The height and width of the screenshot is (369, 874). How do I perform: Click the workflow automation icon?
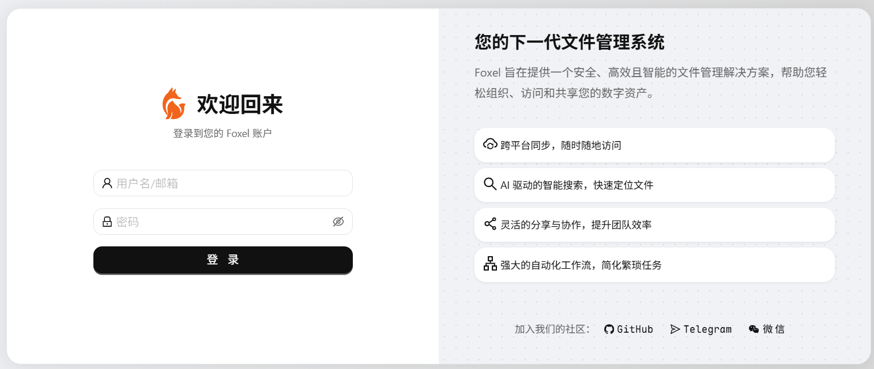click(x=490, y=264)
